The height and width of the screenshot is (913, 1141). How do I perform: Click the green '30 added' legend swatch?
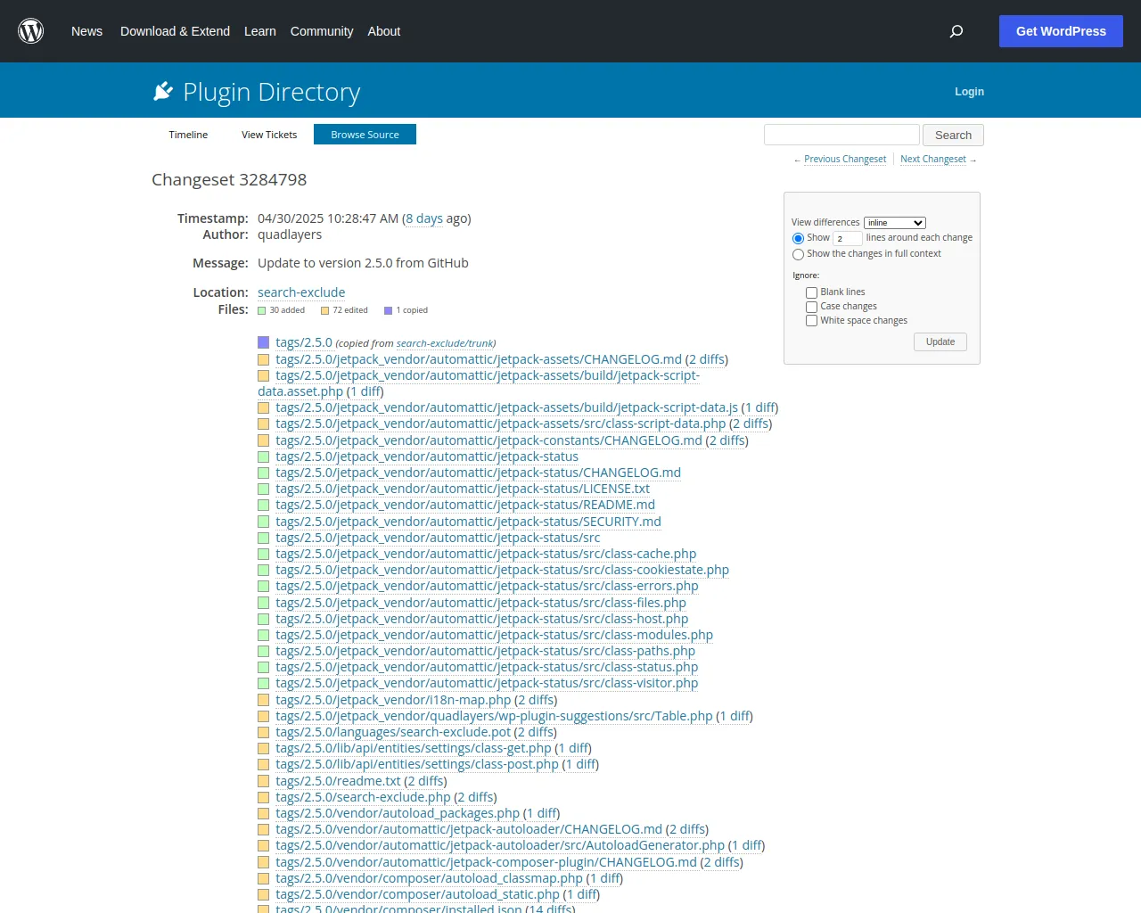pos(262,311)
